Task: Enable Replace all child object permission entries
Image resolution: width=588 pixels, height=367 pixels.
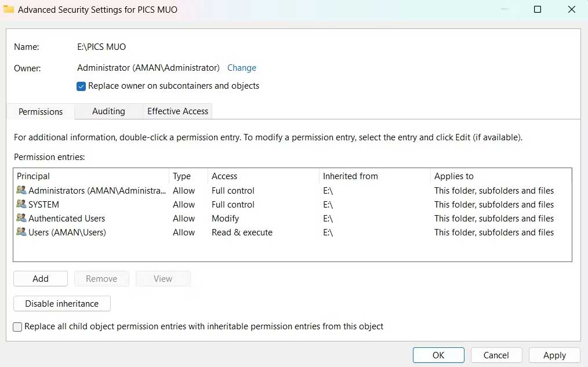Action: click(17, 326)
